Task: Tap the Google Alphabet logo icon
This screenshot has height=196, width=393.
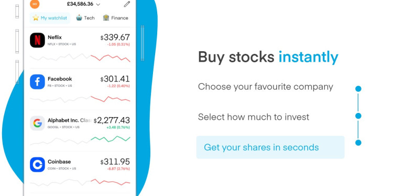Action: click(37, 123)
